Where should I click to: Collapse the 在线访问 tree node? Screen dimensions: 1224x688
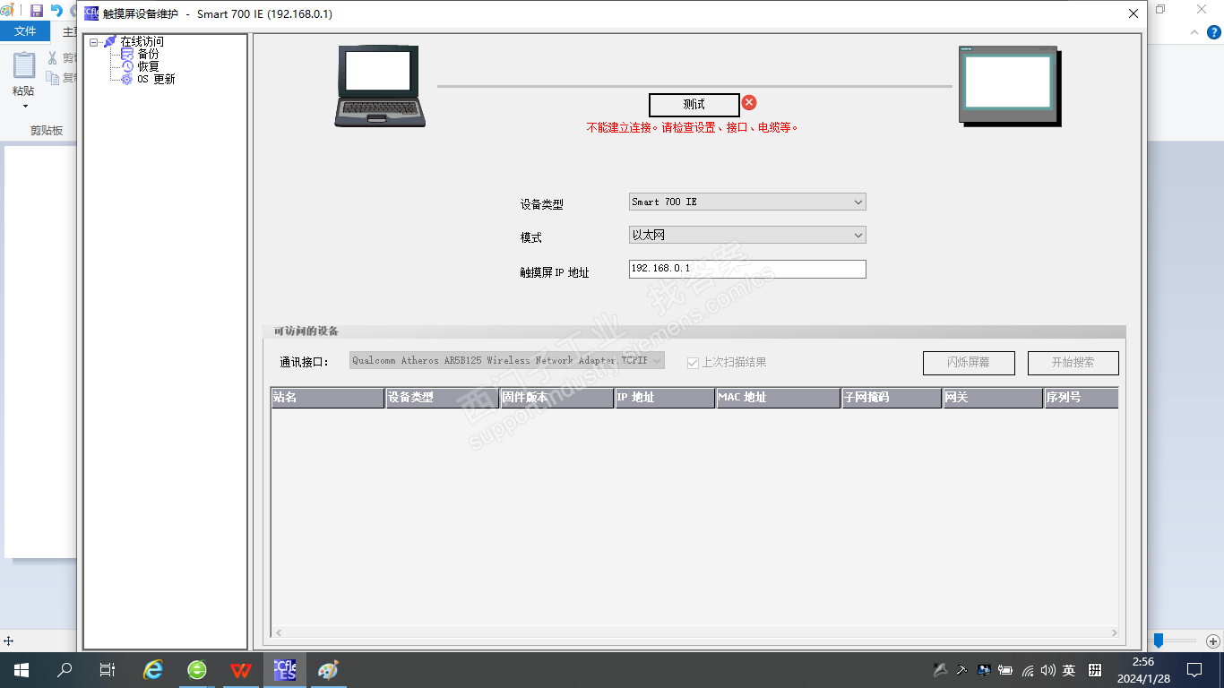(93, 42)
